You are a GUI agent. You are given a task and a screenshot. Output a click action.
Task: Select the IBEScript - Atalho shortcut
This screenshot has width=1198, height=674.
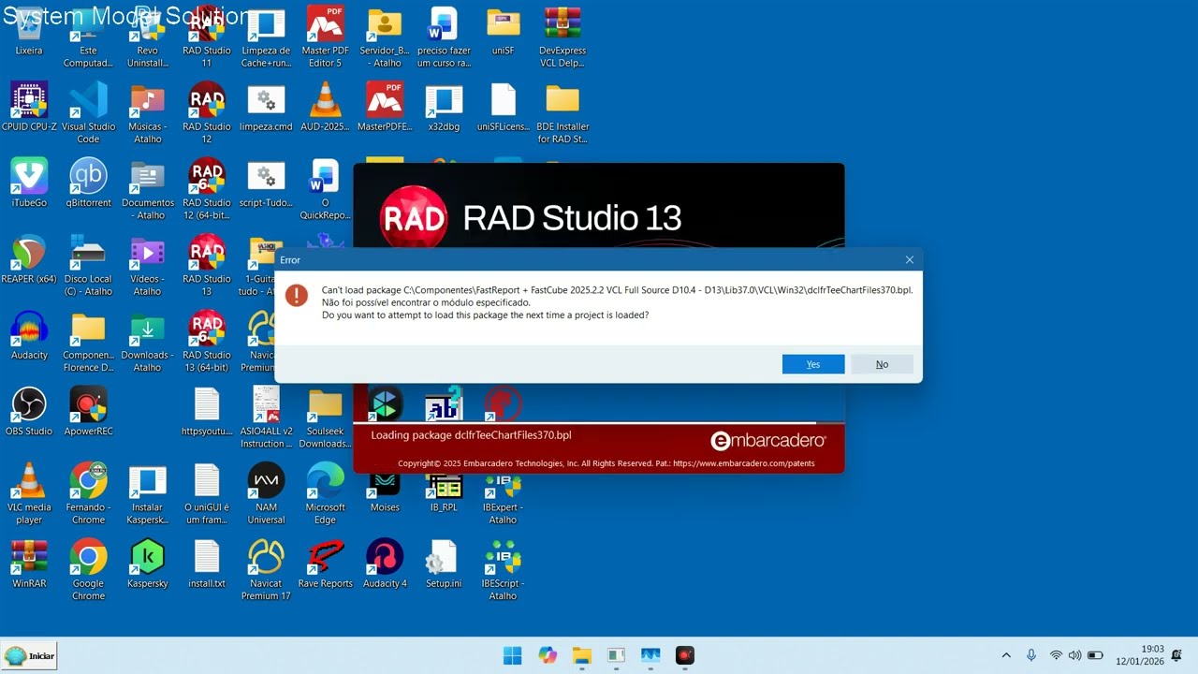point(503,569)
